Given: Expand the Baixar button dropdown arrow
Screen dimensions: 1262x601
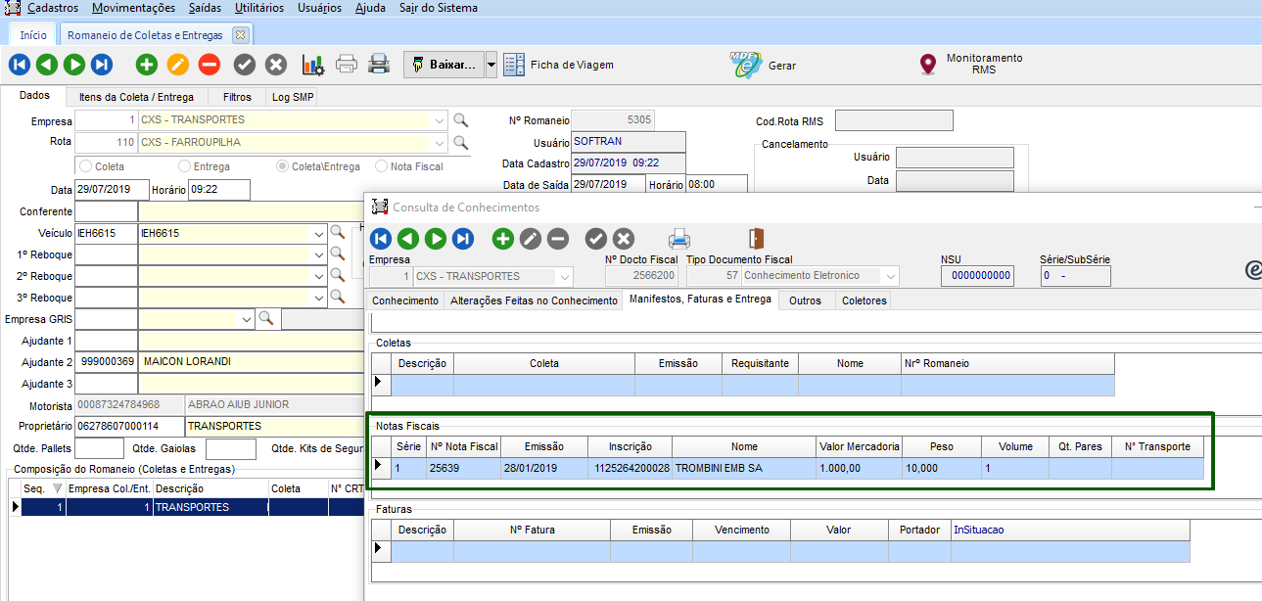Looking at the screenshot, I should point(491,65).
